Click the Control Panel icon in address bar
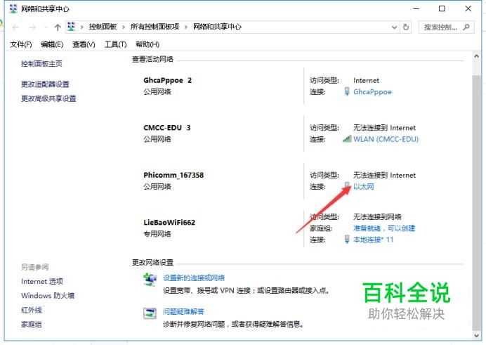 tap(72, 27)
